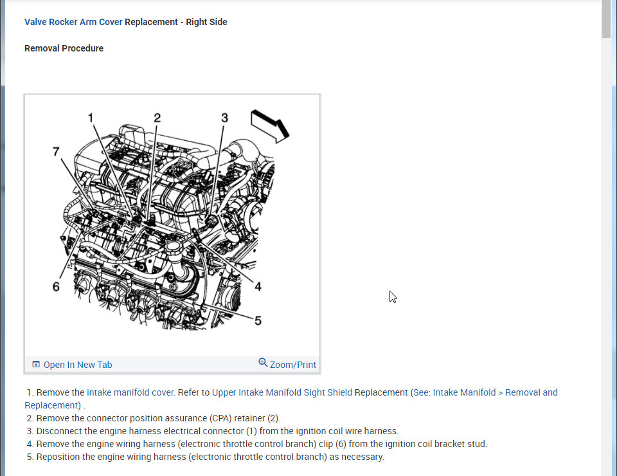Click the vertical scrollbar thumb

(x=606, y=19)
